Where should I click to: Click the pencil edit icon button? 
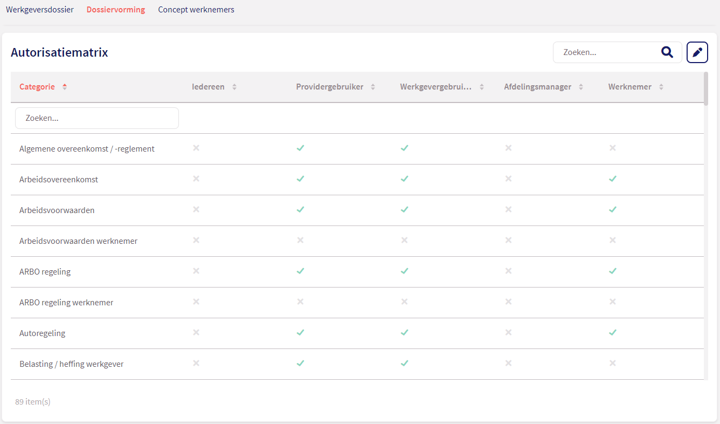697,52
